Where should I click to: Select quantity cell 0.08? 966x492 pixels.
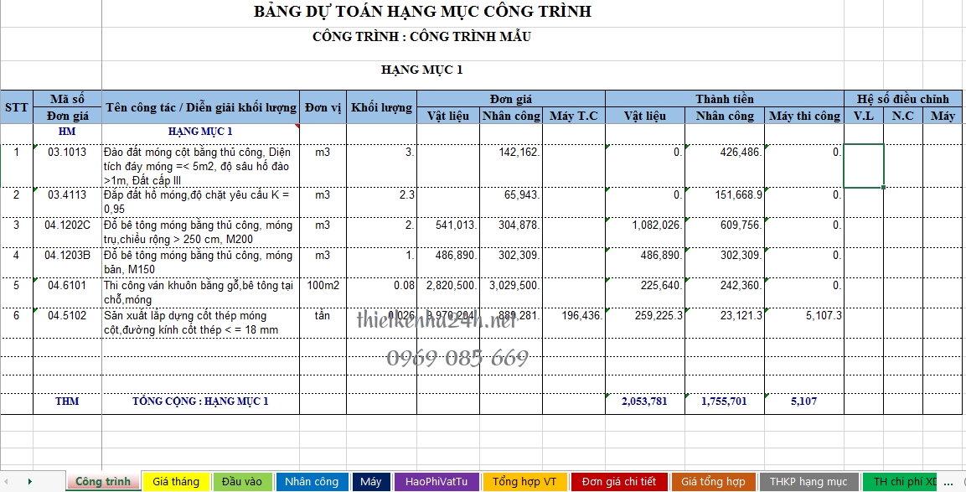point(381,293)
